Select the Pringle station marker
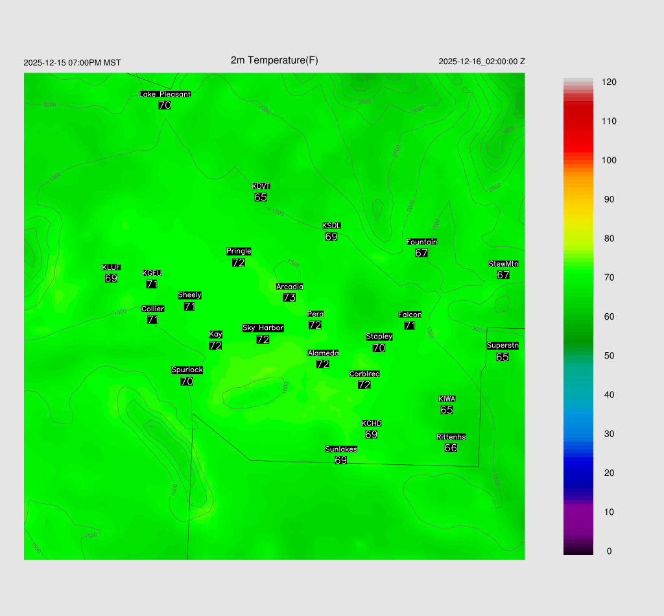 pos(239,257)
